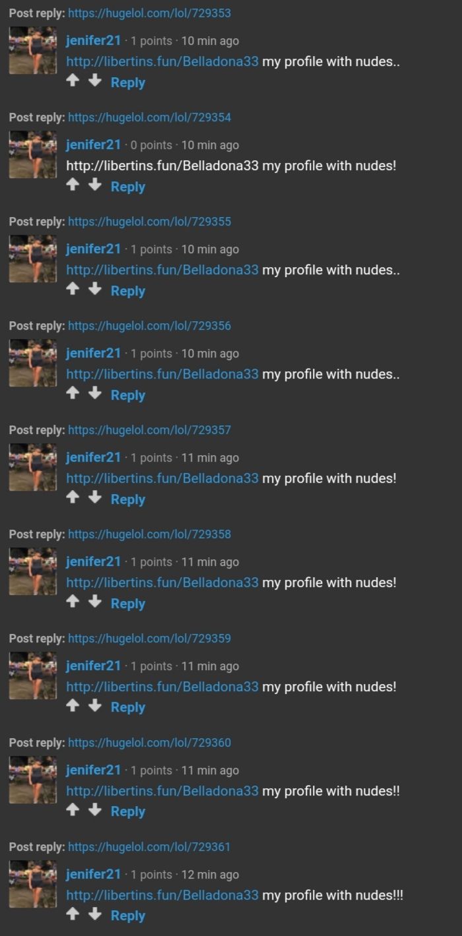
Task: Upvote the comment under post 729359
Action: tap(73, 706)
